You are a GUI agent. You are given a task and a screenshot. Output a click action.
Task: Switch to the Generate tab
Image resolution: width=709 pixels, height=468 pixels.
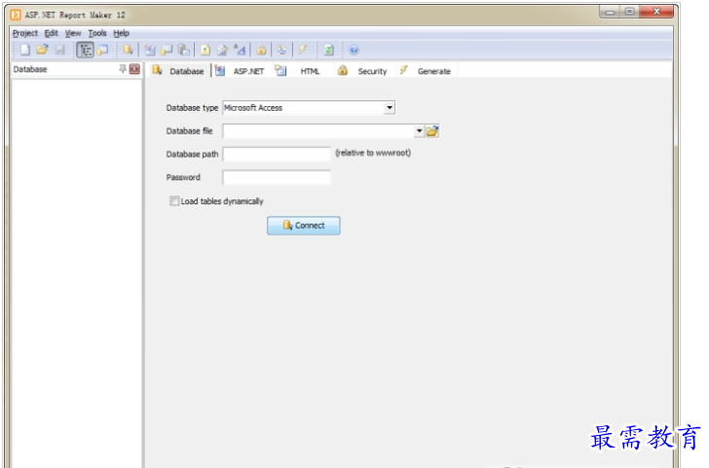point(425,70)
